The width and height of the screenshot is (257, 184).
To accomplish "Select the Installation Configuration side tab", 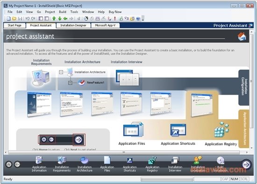I will [x=244, y=88].
